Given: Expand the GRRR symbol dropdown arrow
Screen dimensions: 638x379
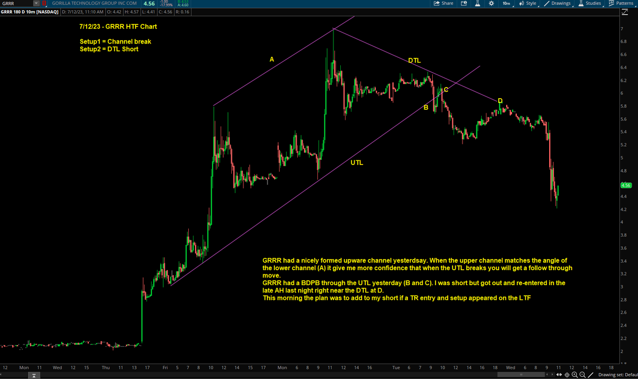Looking at the screenshot, I should (x=36, y=3).
